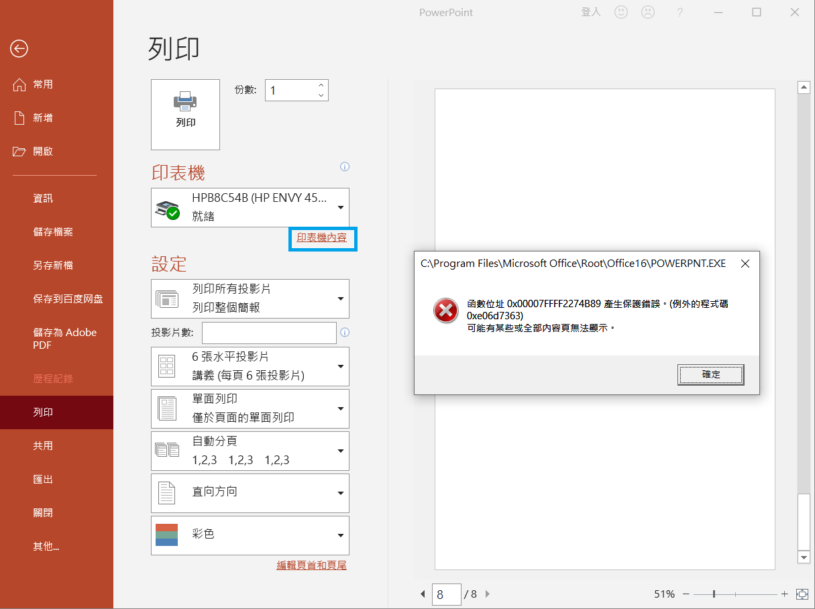The width and height of the screenshot is (815, 609).
Task: Increase copies with the up stepper arrow
Action: click(x=321, y=85)
